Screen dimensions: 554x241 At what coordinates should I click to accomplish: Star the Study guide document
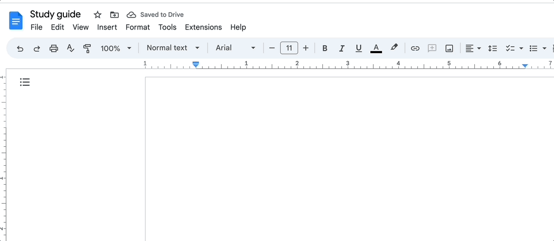[x=98, y=15]
